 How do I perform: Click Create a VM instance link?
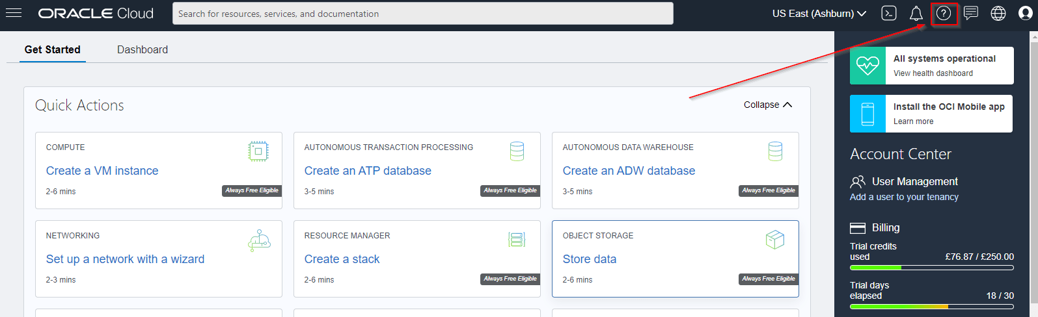coord(102,171)
